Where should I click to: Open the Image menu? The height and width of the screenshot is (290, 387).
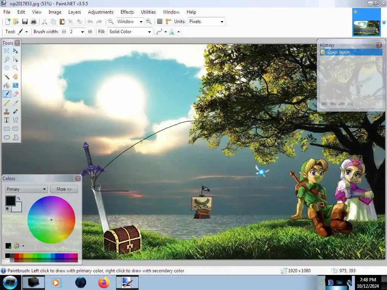click(x=55, y=12)
